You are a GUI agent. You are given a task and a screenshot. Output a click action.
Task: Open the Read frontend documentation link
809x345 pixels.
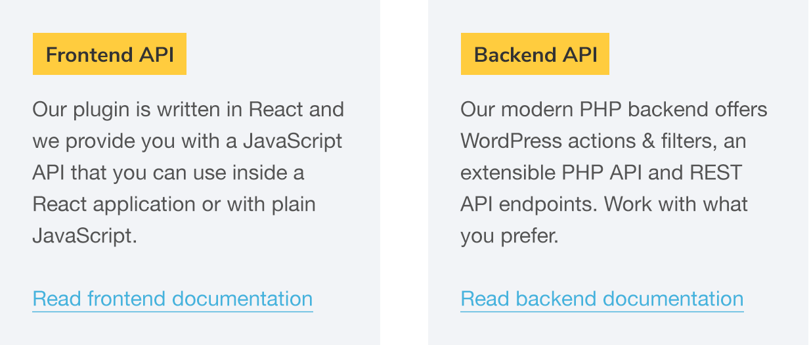pos(173,299)
